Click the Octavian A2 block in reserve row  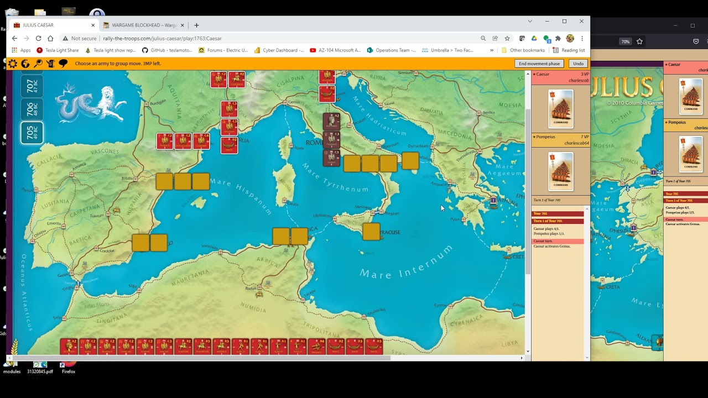[69, 347]
